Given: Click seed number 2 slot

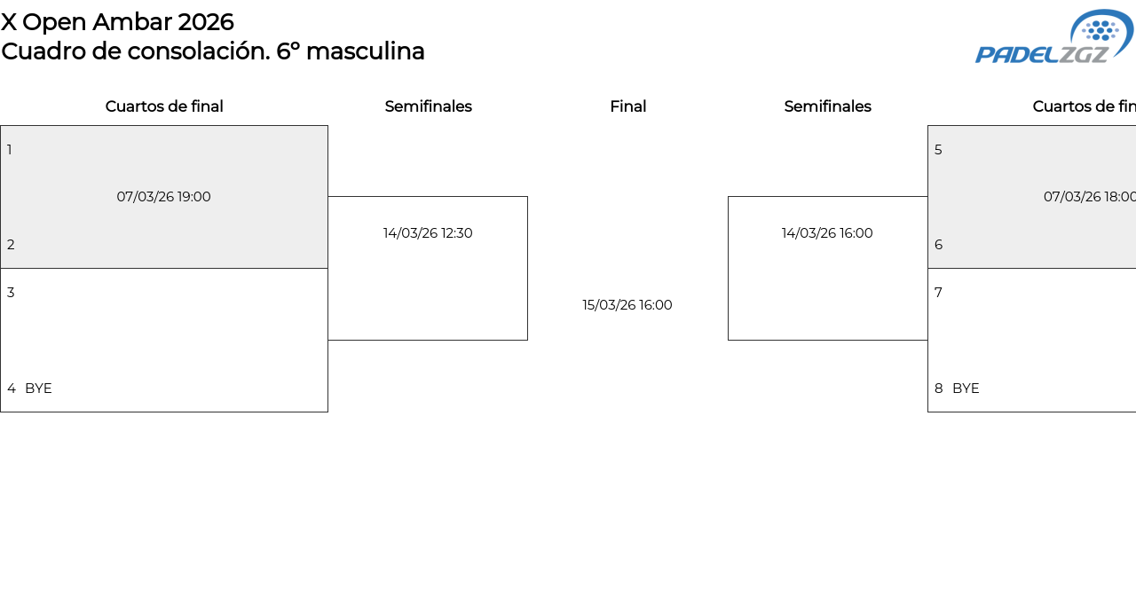Looking at the screenshot, I should point(11,245).
